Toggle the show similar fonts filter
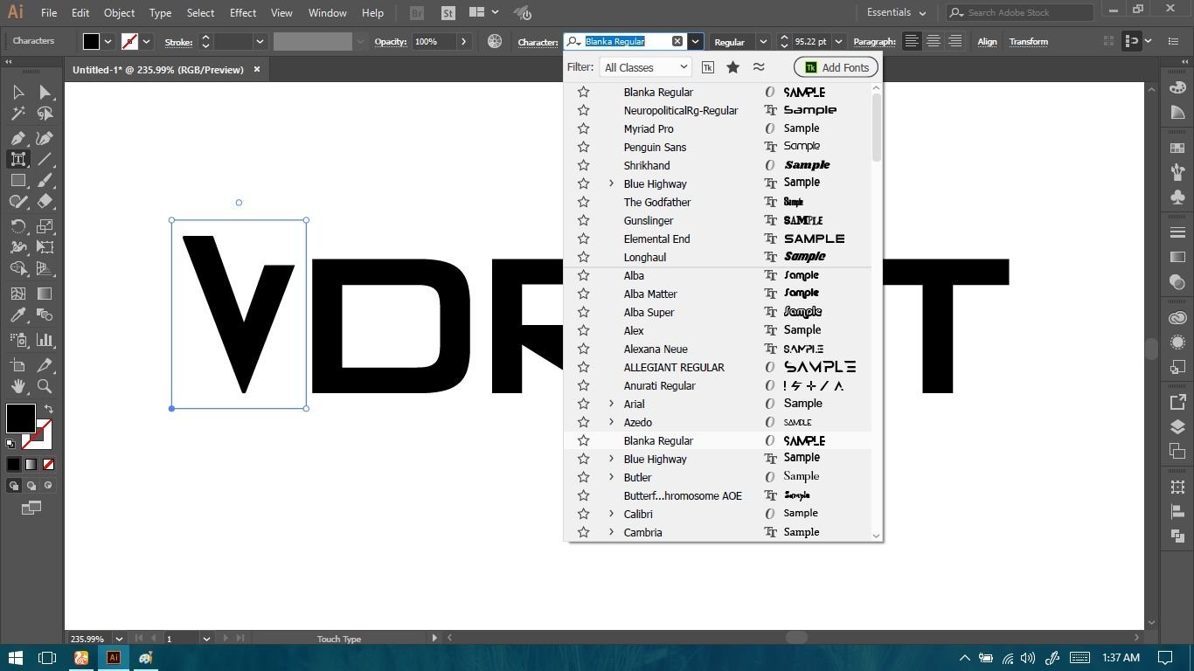 [758, 67]
